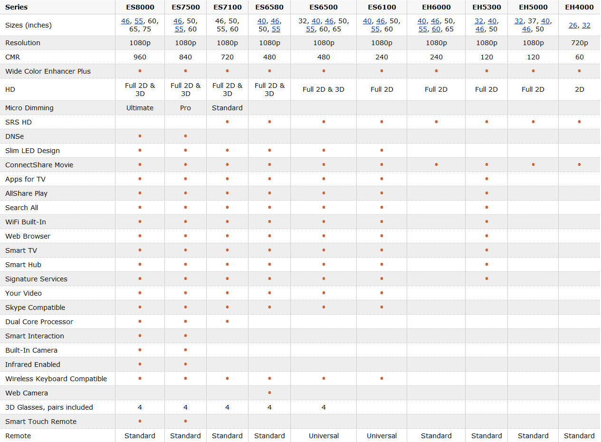The height and width of the screenshot is (442, 601).
Task: Click "Universal" remote cell under ES6500
Action: tap(324, 436)
